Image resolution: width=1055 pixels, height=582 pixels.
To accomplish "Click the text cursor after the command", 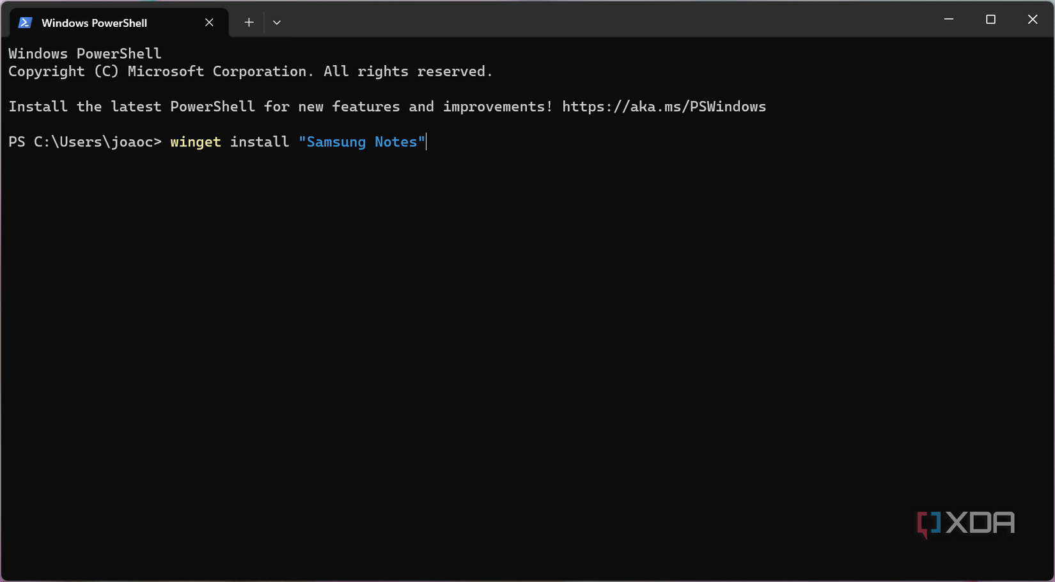I will click(x=426, y=142).
